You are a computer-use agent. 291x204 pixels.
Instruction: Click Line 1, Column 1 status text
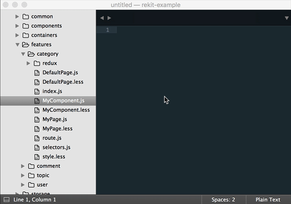(35, 199)
